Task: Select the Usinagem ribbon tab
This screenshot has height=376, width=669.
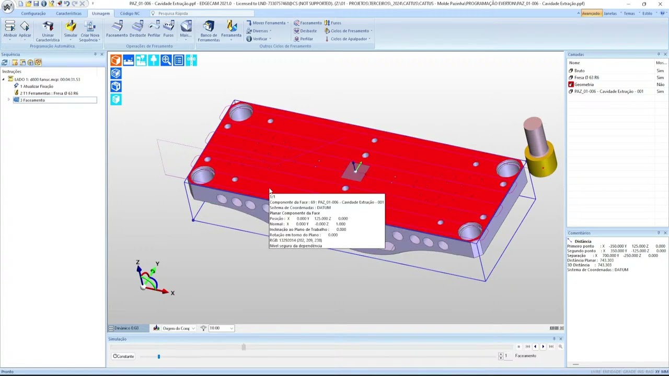Action: [100, 13]
